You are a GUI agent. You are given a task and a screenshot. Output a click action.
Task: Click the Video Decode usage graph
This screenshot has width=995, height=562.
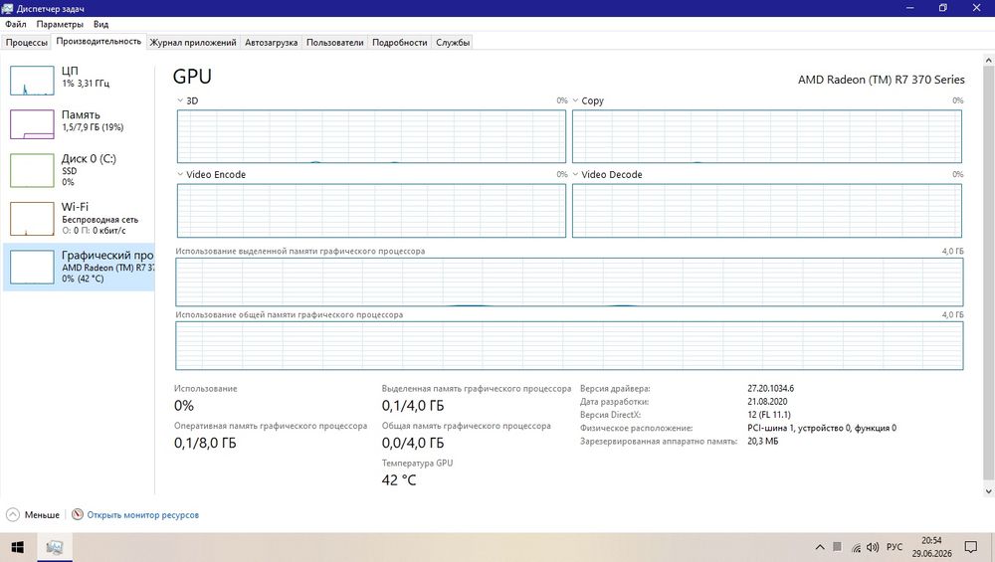pos(766,211)
